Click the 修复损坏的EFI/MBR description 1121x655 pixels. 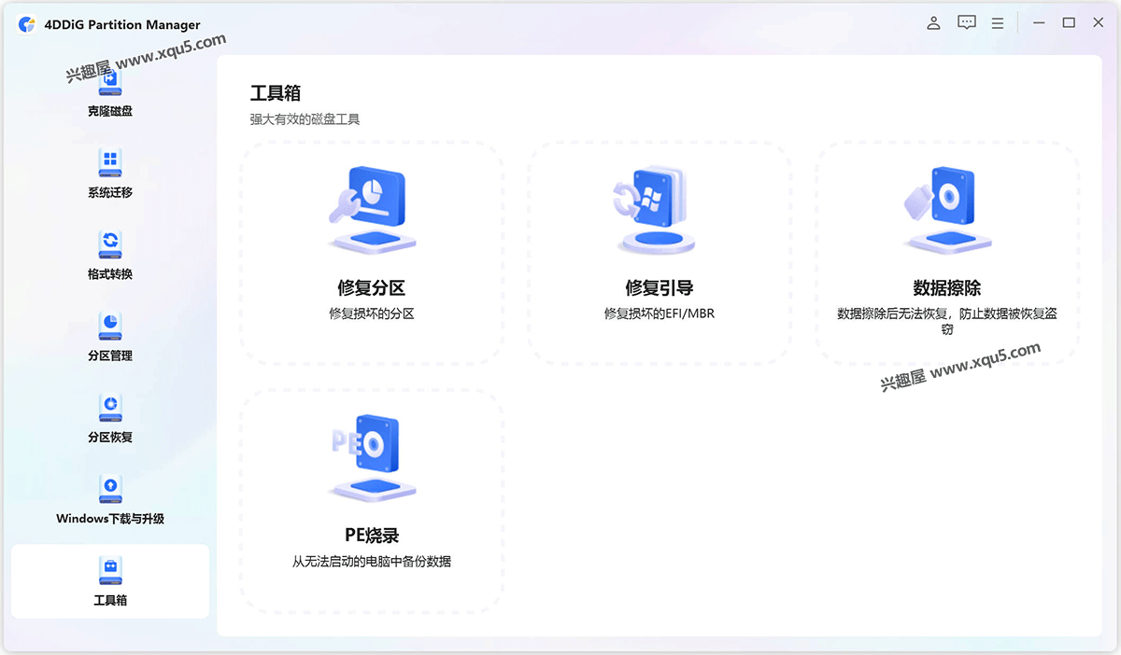click(x=659, y=314)
